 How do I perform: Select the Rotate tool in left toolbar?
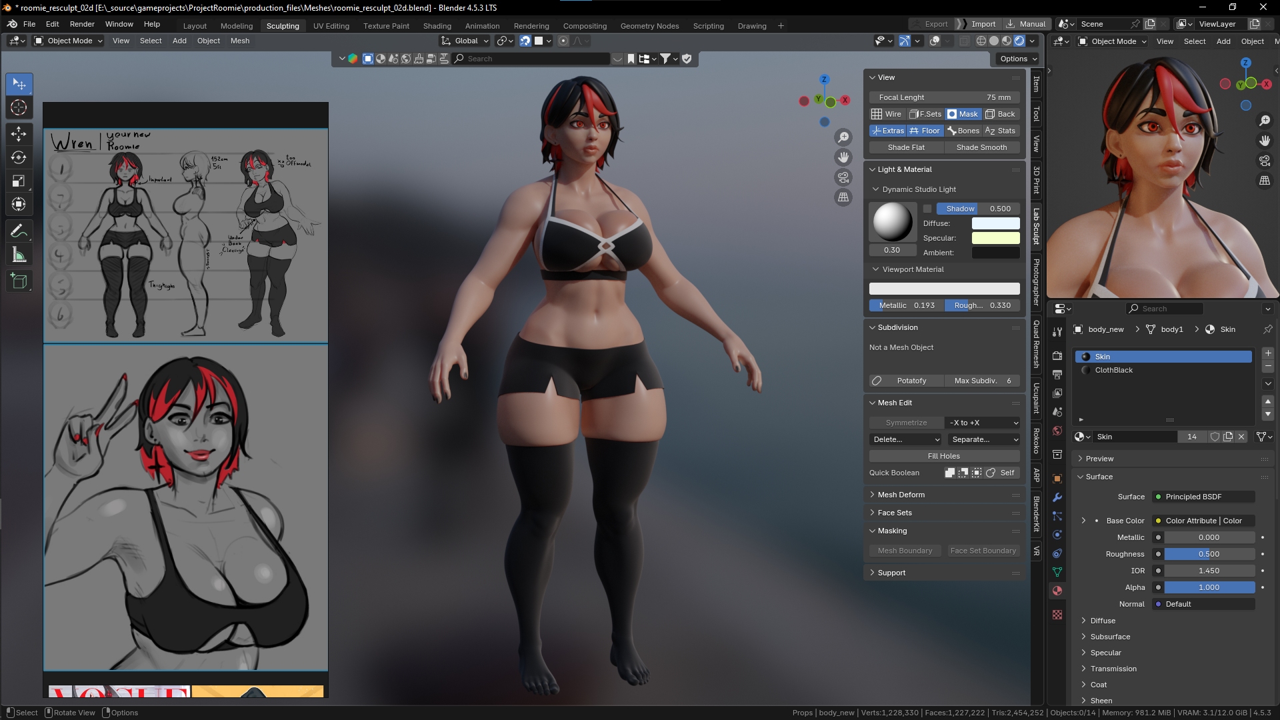point(19,157)
